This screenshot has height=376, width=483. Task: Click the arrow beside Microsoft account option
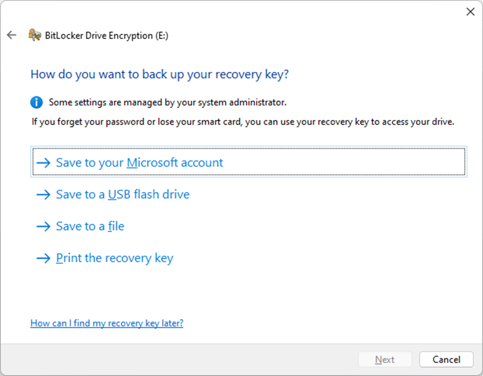[x=44, y=163]
